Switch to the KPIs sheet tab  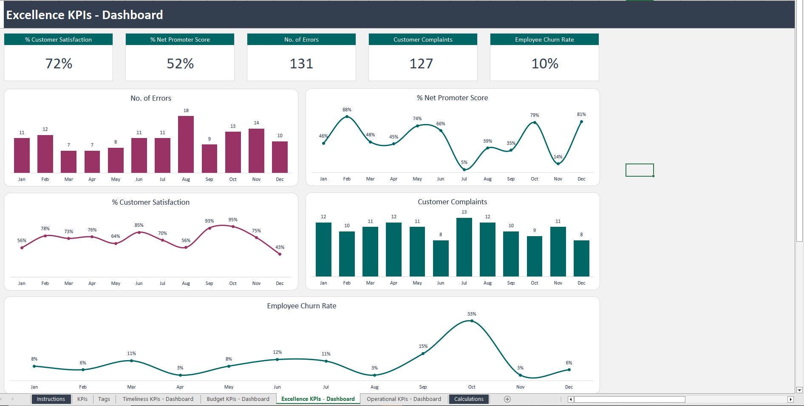(x=82, y=399)
